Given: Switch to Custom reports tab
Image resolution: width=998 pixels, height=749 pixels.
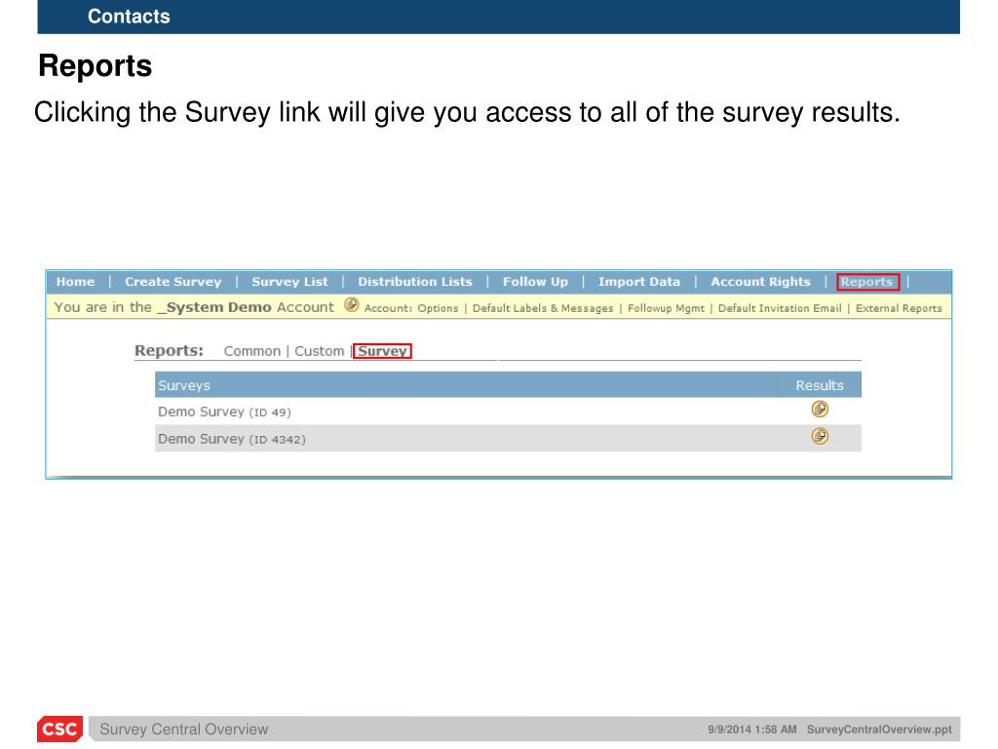Looking at the screenshot, I should click(319, 351).
